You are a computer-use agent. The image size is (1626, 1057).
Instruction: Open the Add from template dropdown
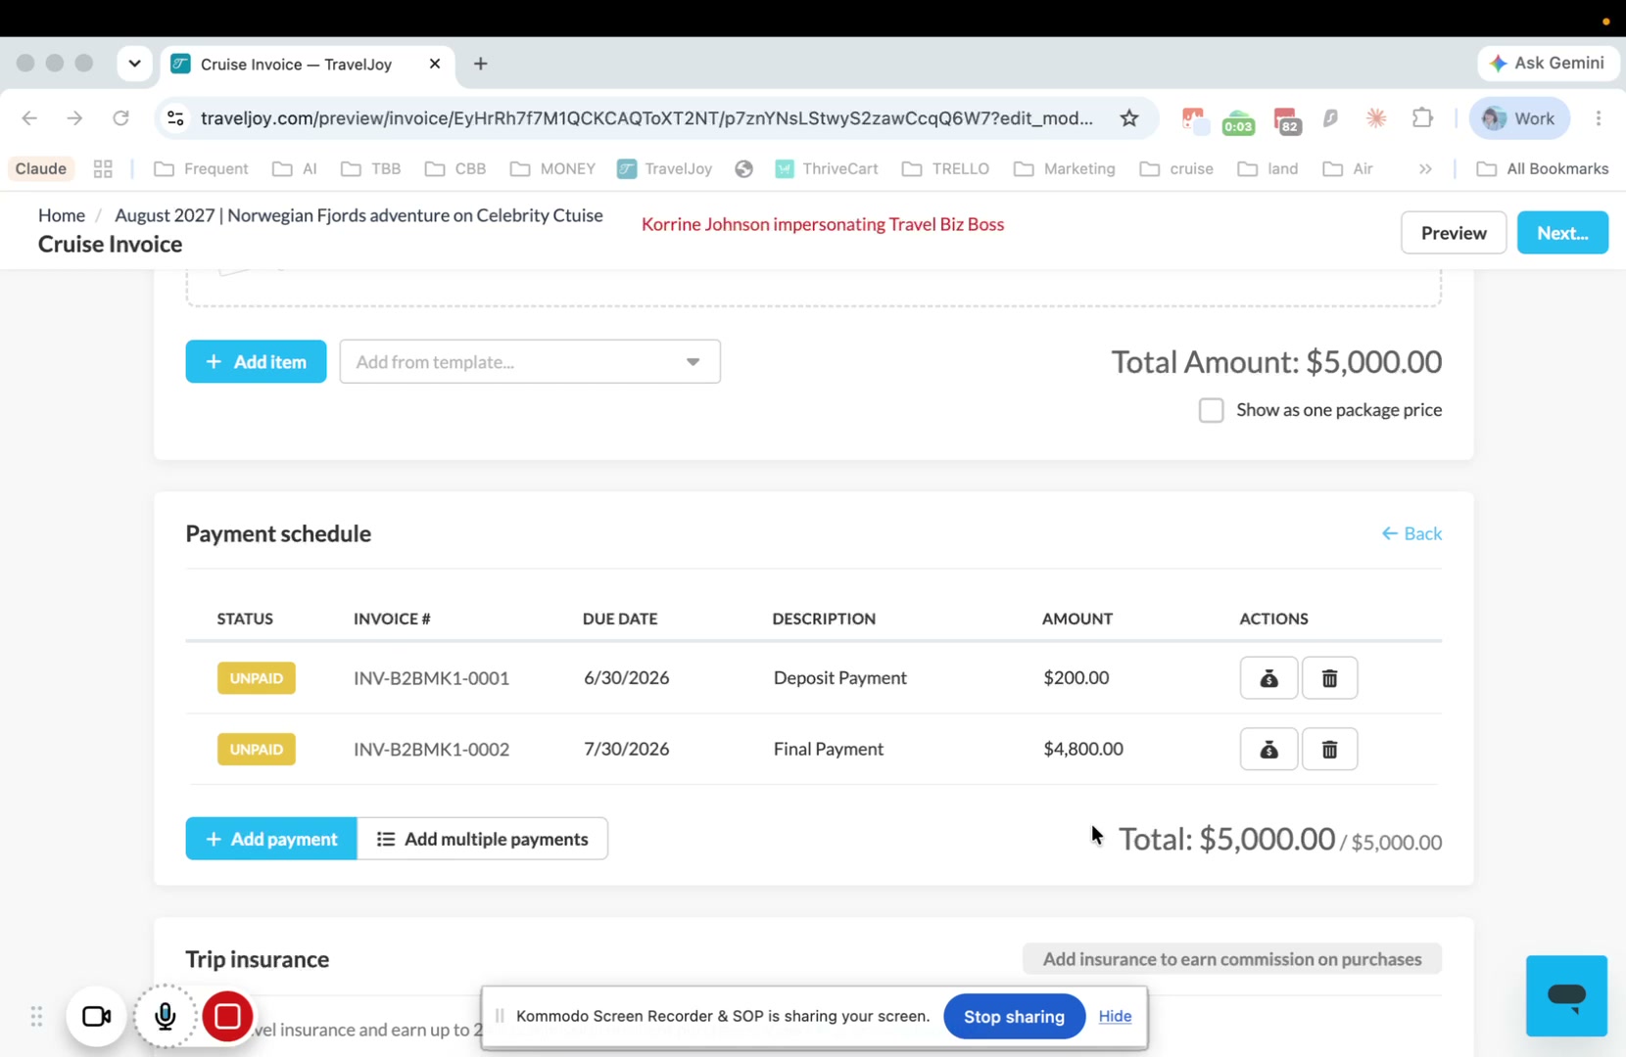[530, 362]
